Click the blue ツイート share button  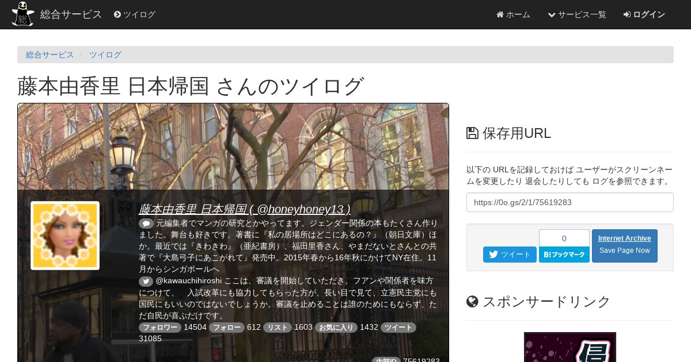[x=510, y=255]
